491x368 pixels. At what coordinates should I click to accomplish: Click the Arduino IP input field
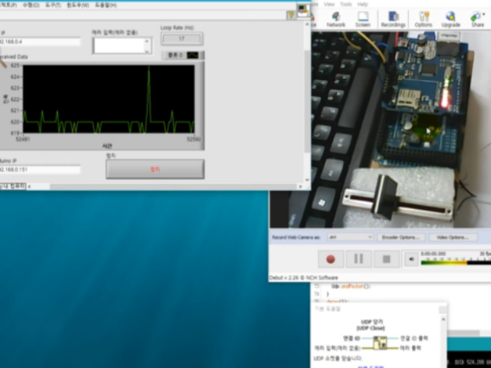coord(40,170)
